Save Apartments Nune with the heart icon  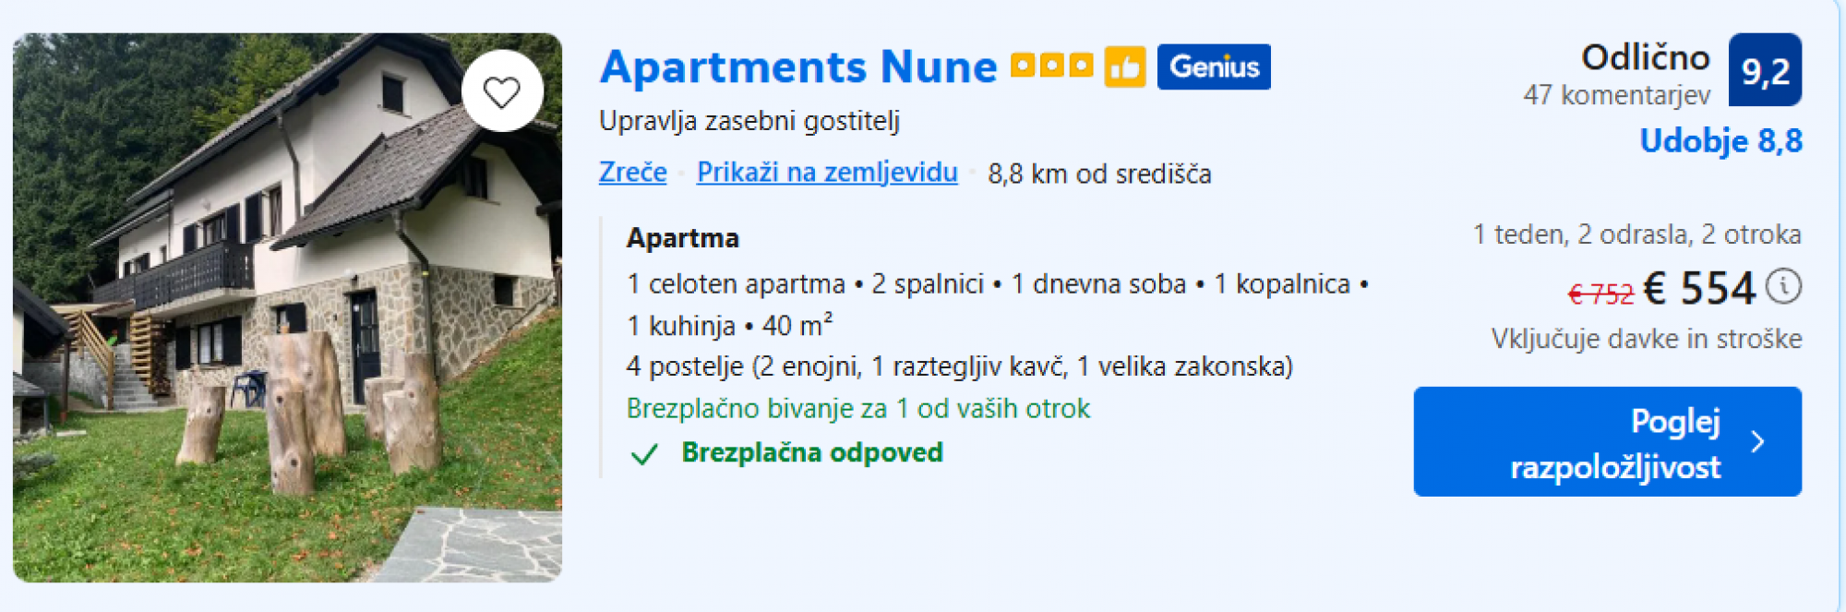(x=502, y=92)
